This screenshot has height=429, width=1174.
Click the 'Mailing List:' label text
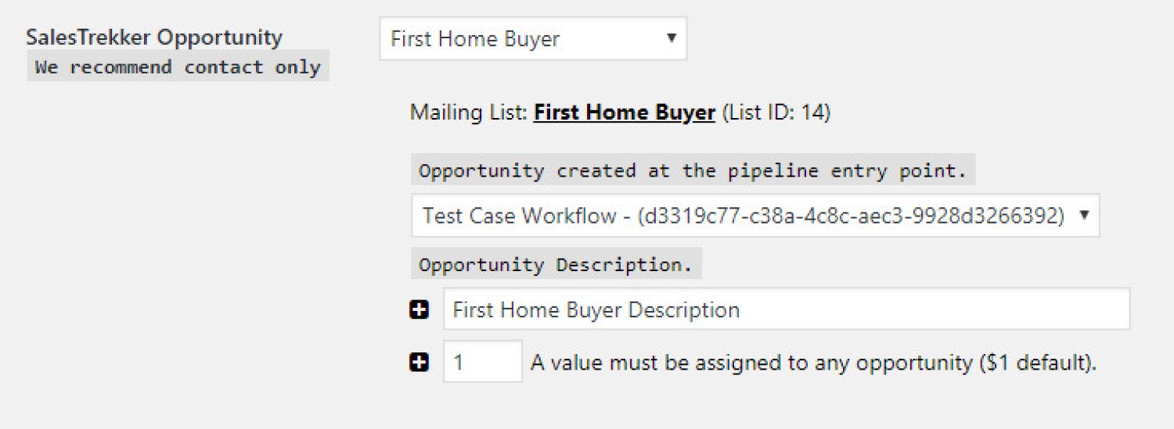click(469, 113)
